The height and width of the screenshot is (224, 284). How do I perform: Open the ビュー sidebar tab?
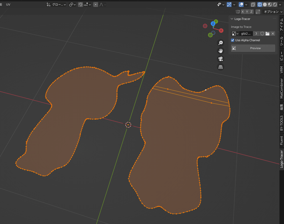(281, 56)
